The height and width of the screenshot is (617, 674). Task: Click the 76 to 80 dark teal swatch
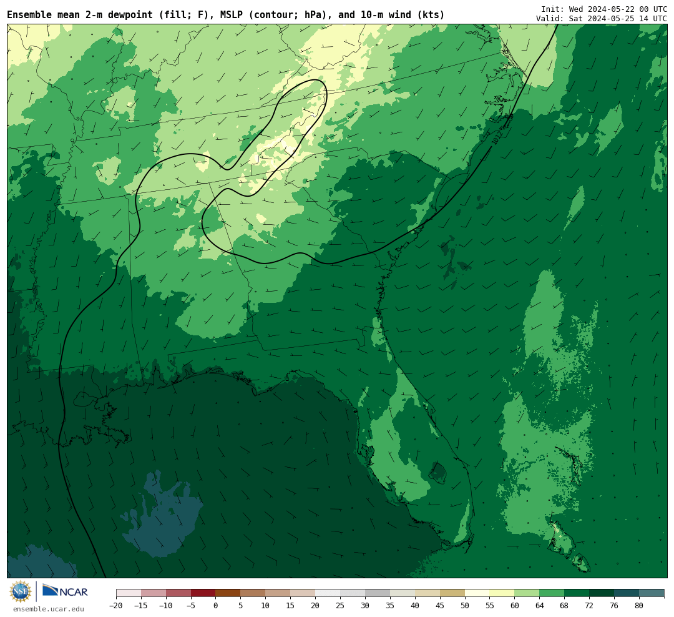627,593
